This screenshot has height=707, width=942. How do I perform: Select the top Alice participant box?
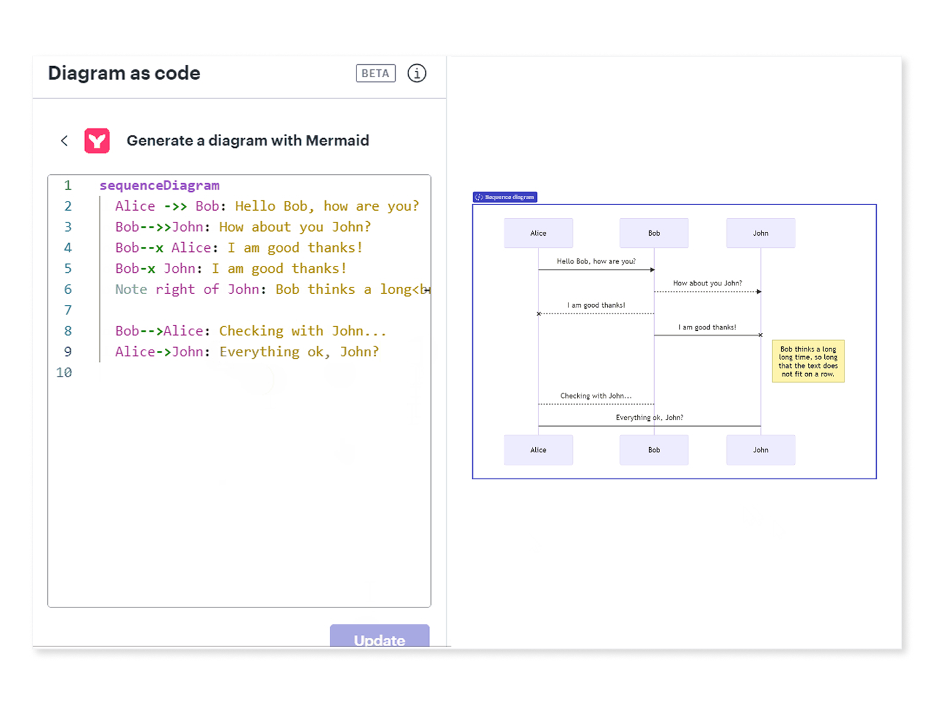click(x=538, y=233)
